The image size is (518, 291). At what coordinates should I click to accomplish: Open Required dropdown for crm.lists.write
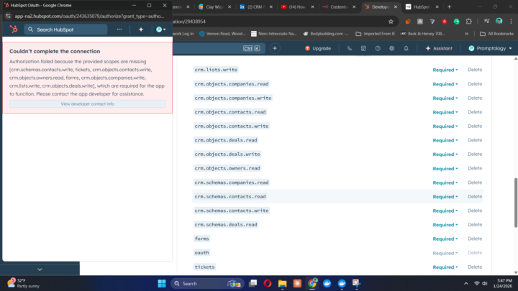[x=445, y=70]
